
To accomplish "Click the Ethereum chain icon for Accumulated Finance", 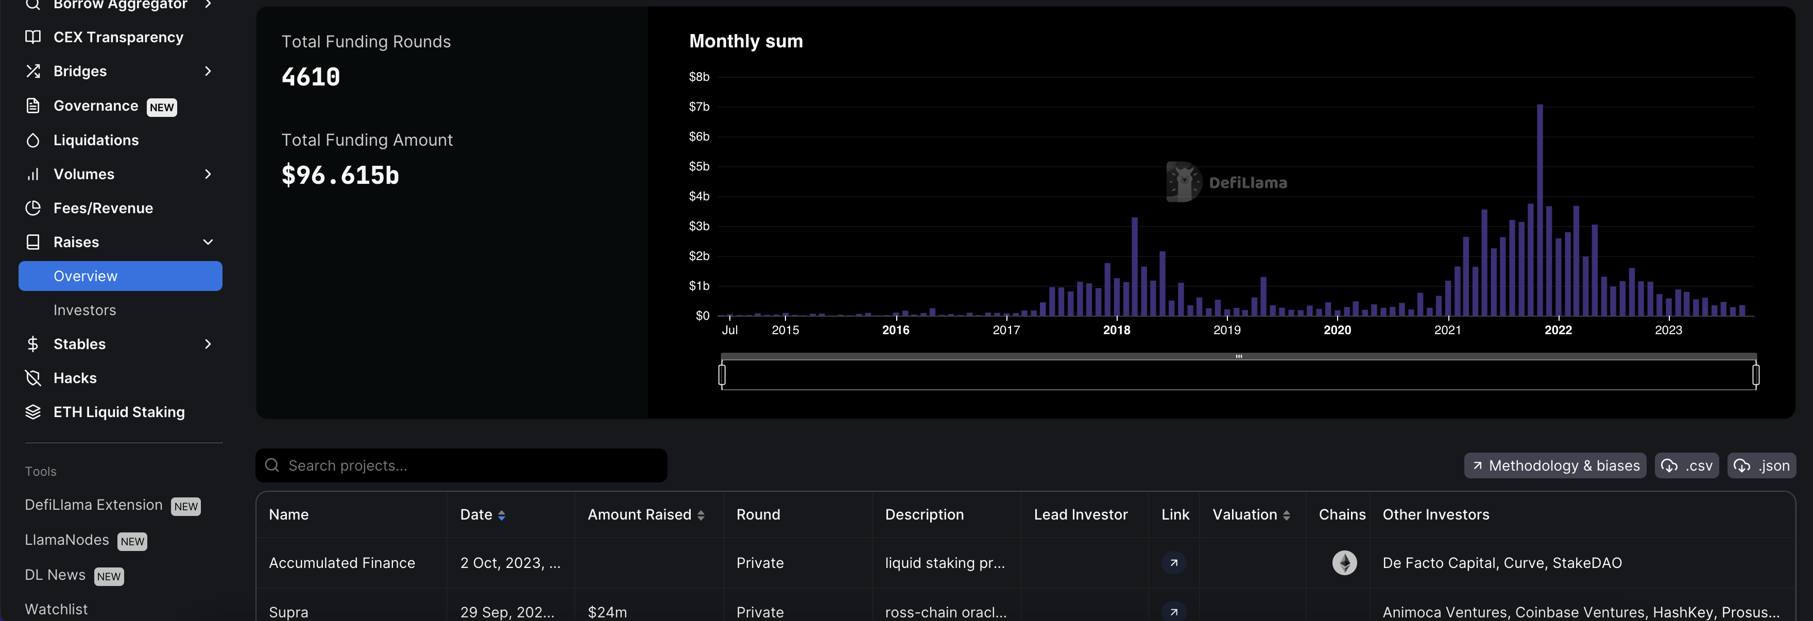I will [1345, 563].
